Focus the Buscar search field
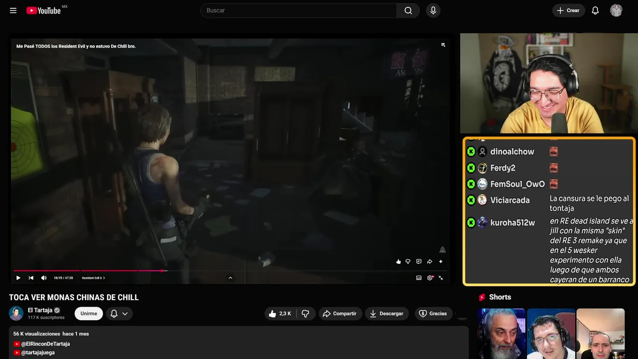 (x=299, y=10)
